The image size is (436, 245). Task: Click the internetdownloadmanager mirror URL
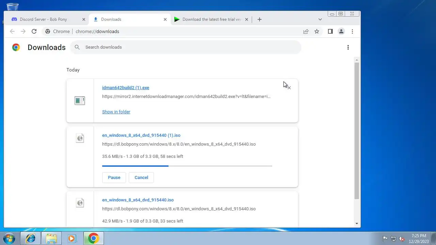tap(186, 96)
